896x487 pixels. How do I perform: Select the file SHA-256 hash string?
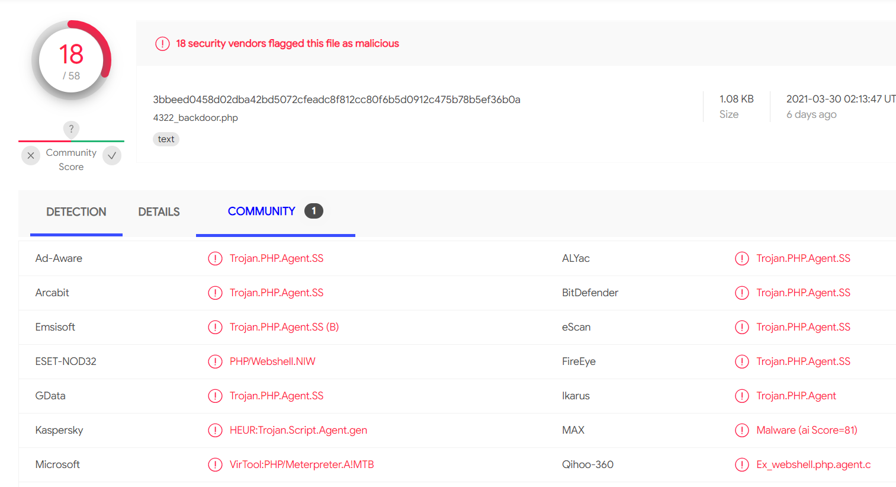336,100
